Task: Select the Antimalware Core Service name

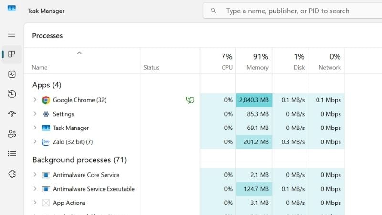Action: point(86,175)
